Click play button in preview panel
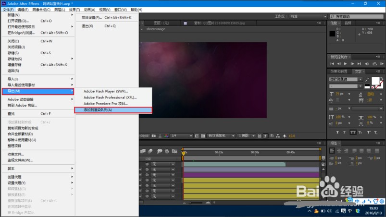The width and height of the screenshot is (386, 217). 346,64
